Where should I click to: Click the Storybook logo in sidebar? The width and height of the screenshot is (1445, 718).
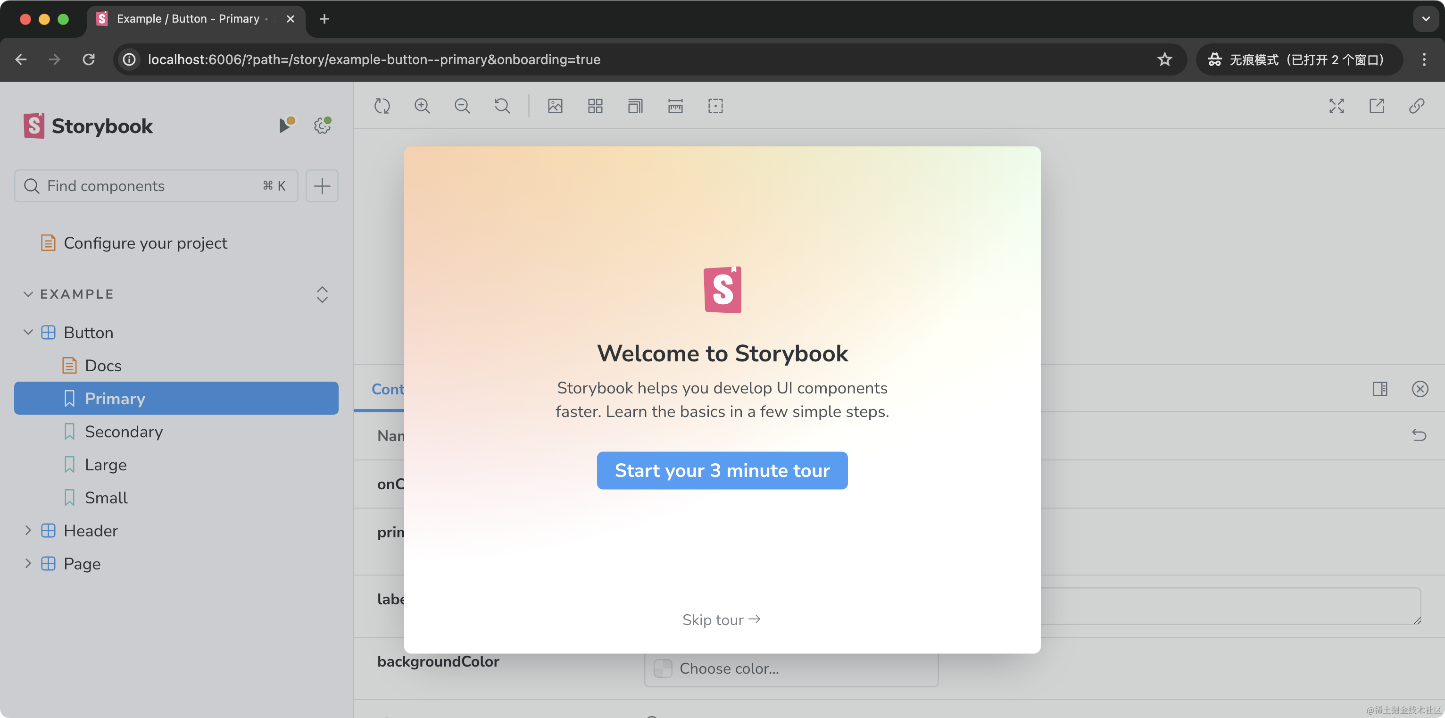tap(88, 125)
